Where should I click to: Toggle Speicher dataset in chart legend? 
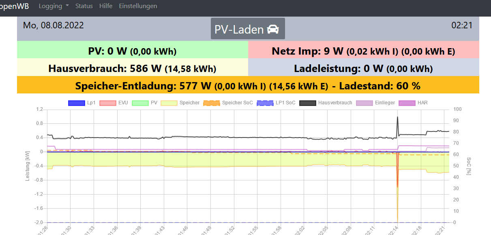point(180,103)
